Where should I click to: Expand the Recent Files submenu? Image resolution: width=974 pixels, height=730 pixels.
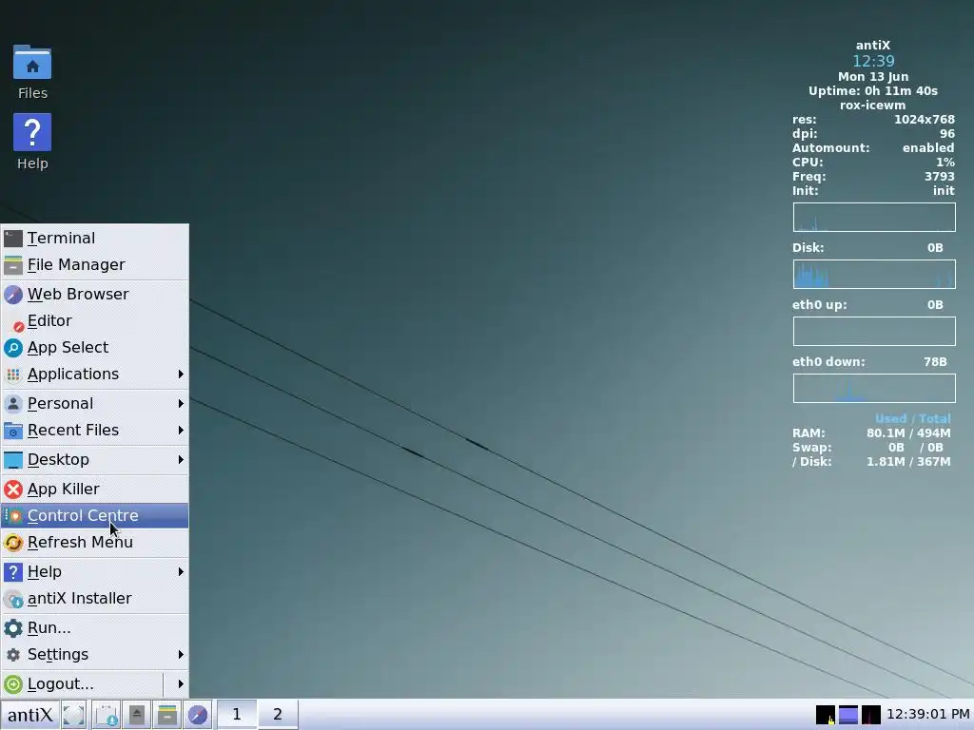(x=94, y=431)
